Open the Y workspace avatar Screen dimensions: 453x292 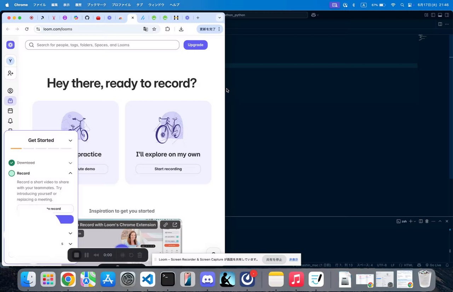coord(10,61)
